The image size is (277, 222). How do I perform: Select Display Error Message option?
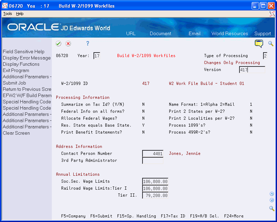tap(27, 58)
